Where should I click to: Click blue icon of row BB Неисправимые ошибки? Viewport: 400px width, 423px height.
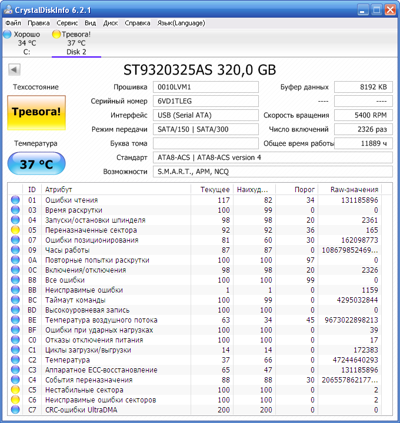tap(15, 290)
